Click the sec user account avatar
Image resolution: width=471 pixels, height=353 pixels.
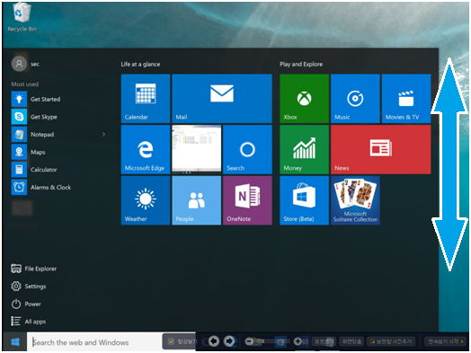pos(19,64)
